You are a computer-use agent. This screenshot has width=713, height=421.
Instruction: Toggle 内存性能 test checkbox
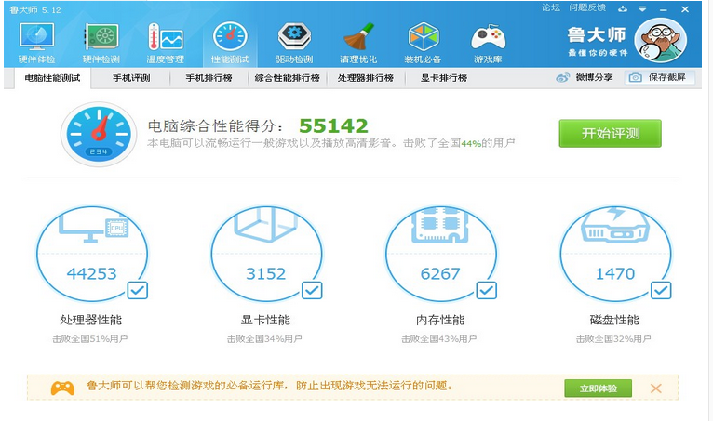pyautogui.click(x=487, y=290)
